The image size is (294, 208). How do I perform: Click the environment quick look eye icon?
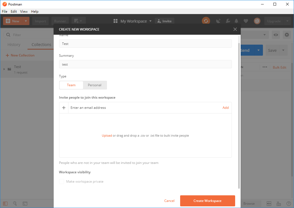(276, 35)
